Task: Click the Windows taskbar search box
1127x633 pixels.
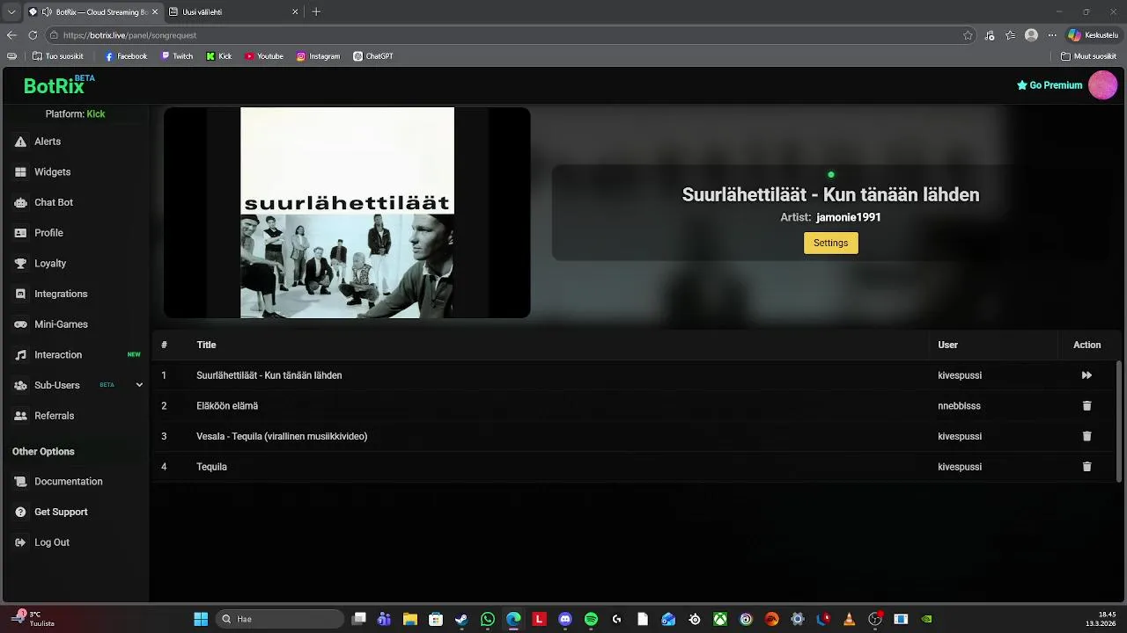Action: point(280,619)
